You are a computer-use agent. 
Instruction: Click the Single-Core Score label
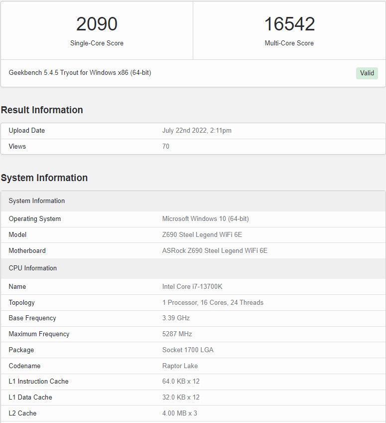97,43
